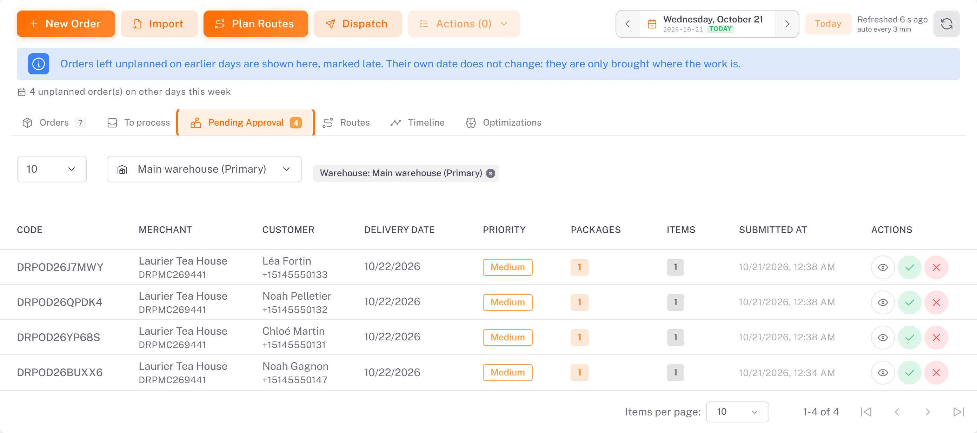
Task: Click the Dispatch button
Action: (x=357, y=24)
